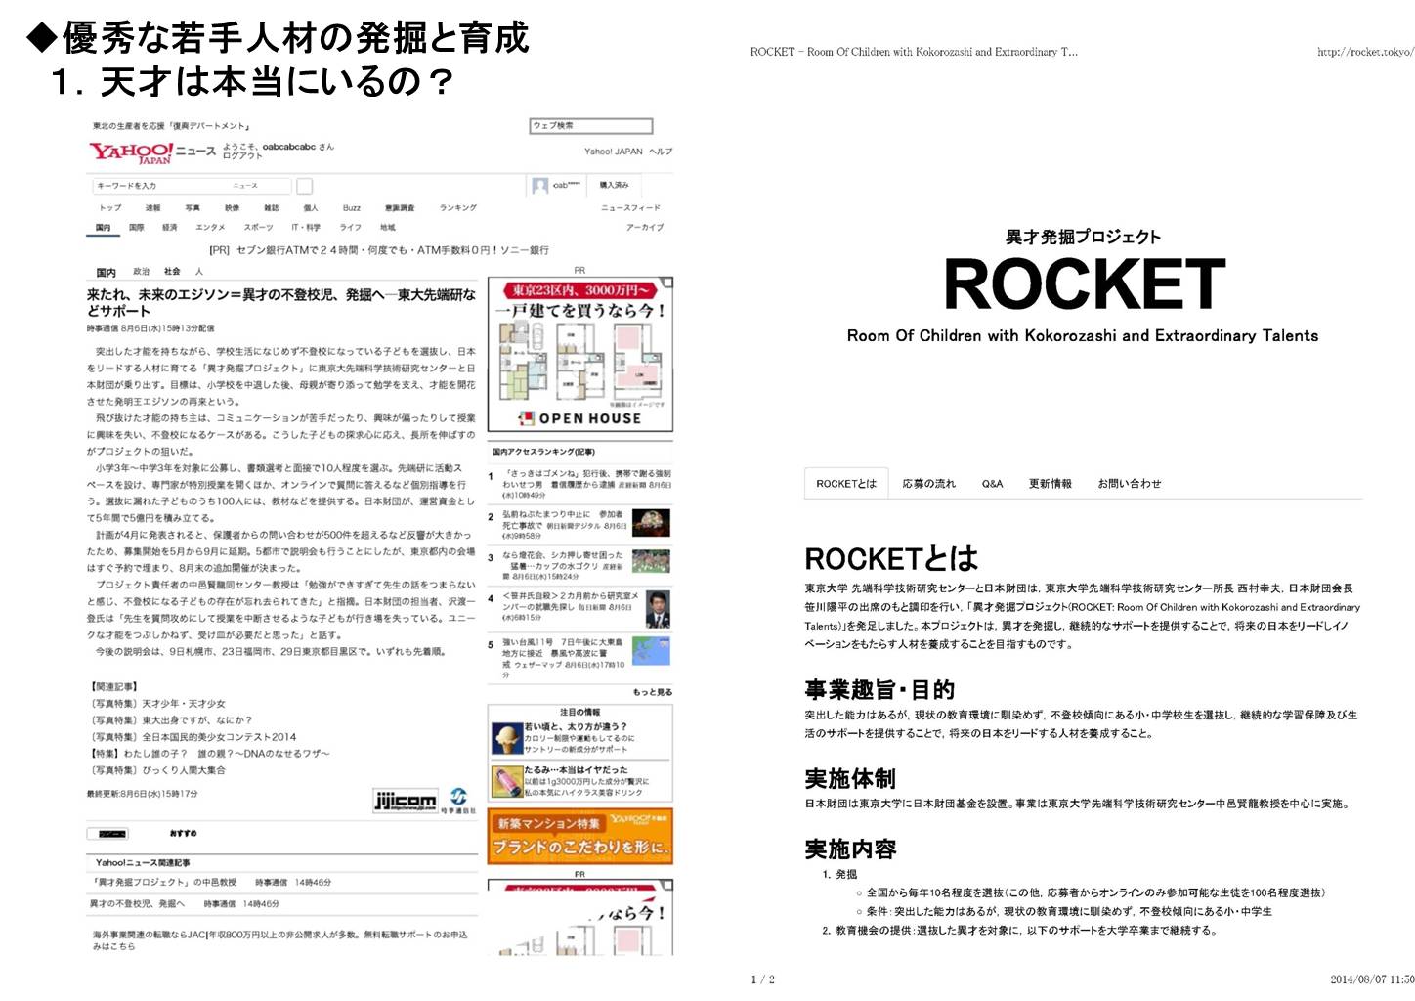Click the jijicom logo below the article
This screenshot has height=1001, width=1415.
(406, 801)
